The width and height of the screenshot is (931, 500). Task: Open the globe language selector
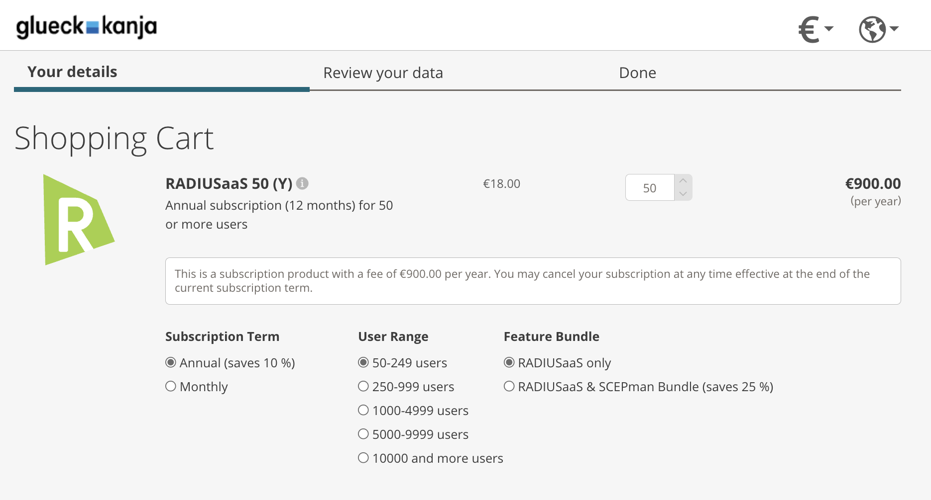tap(878, 29)
